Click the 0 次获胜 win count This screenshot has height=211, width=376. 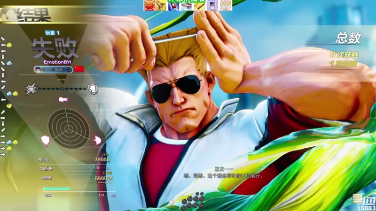click(344, 55)
